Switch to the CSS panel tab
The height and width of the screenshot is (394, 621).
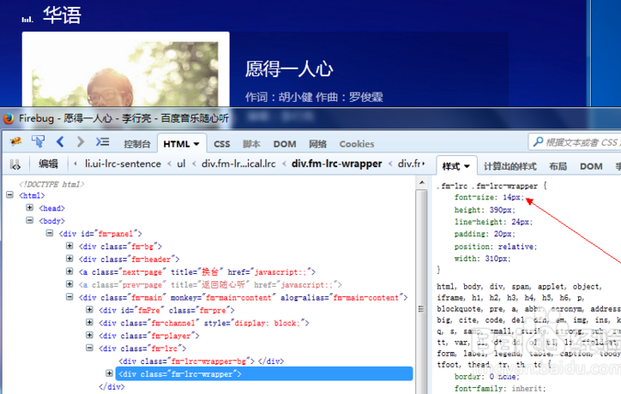click(x=222, y=144)
